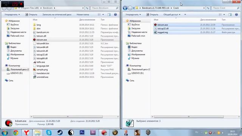Open Skype from taskbar
The height and width of the screenshot is (136, 242).
point(49,133)
